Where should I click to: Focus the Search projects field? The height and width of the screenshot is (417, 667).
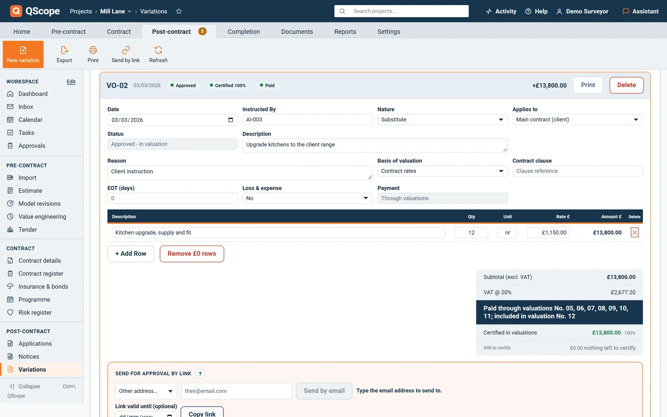point(401,11)
